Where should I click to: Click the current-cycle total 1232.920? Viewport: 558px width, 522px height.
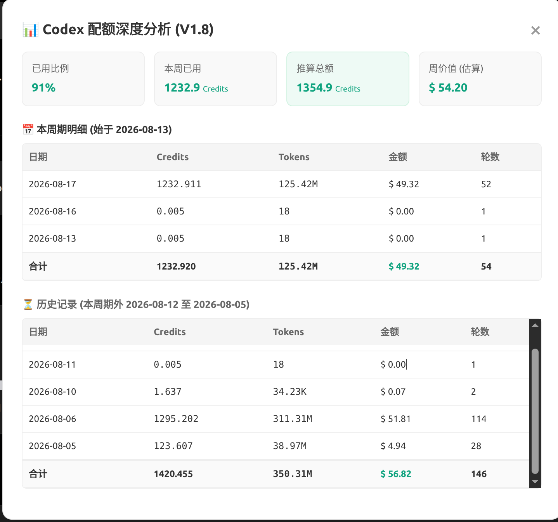(176, 266)
